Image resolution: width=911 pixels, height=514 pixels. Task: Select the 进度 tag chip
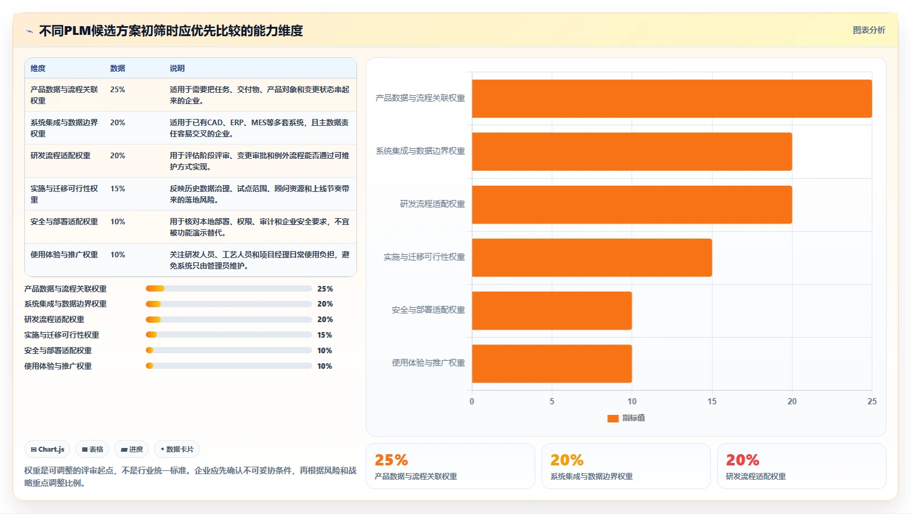pos(131,449)
